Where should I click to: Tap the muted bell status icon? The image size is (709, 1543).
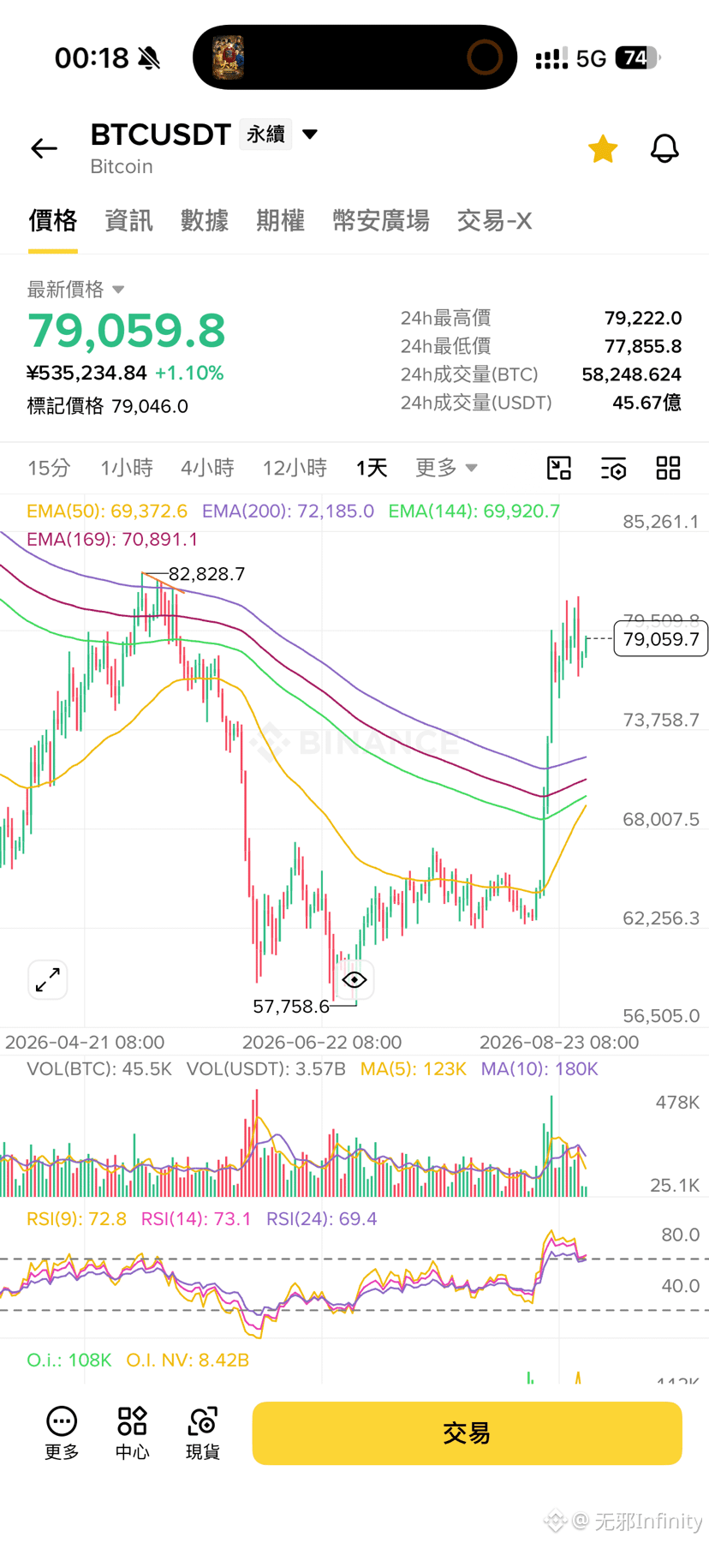pos(149,58)
